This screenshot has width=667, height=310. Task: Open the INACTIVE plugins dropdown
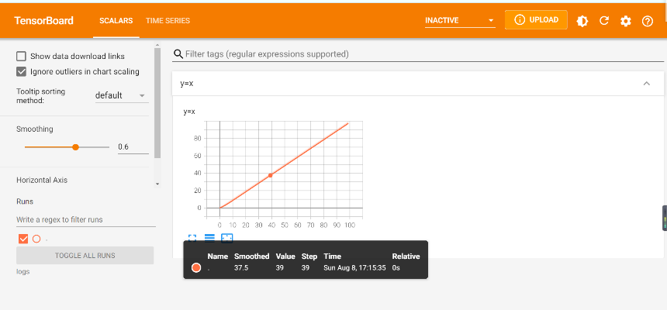pyautogui.click(x=460, y=21)
